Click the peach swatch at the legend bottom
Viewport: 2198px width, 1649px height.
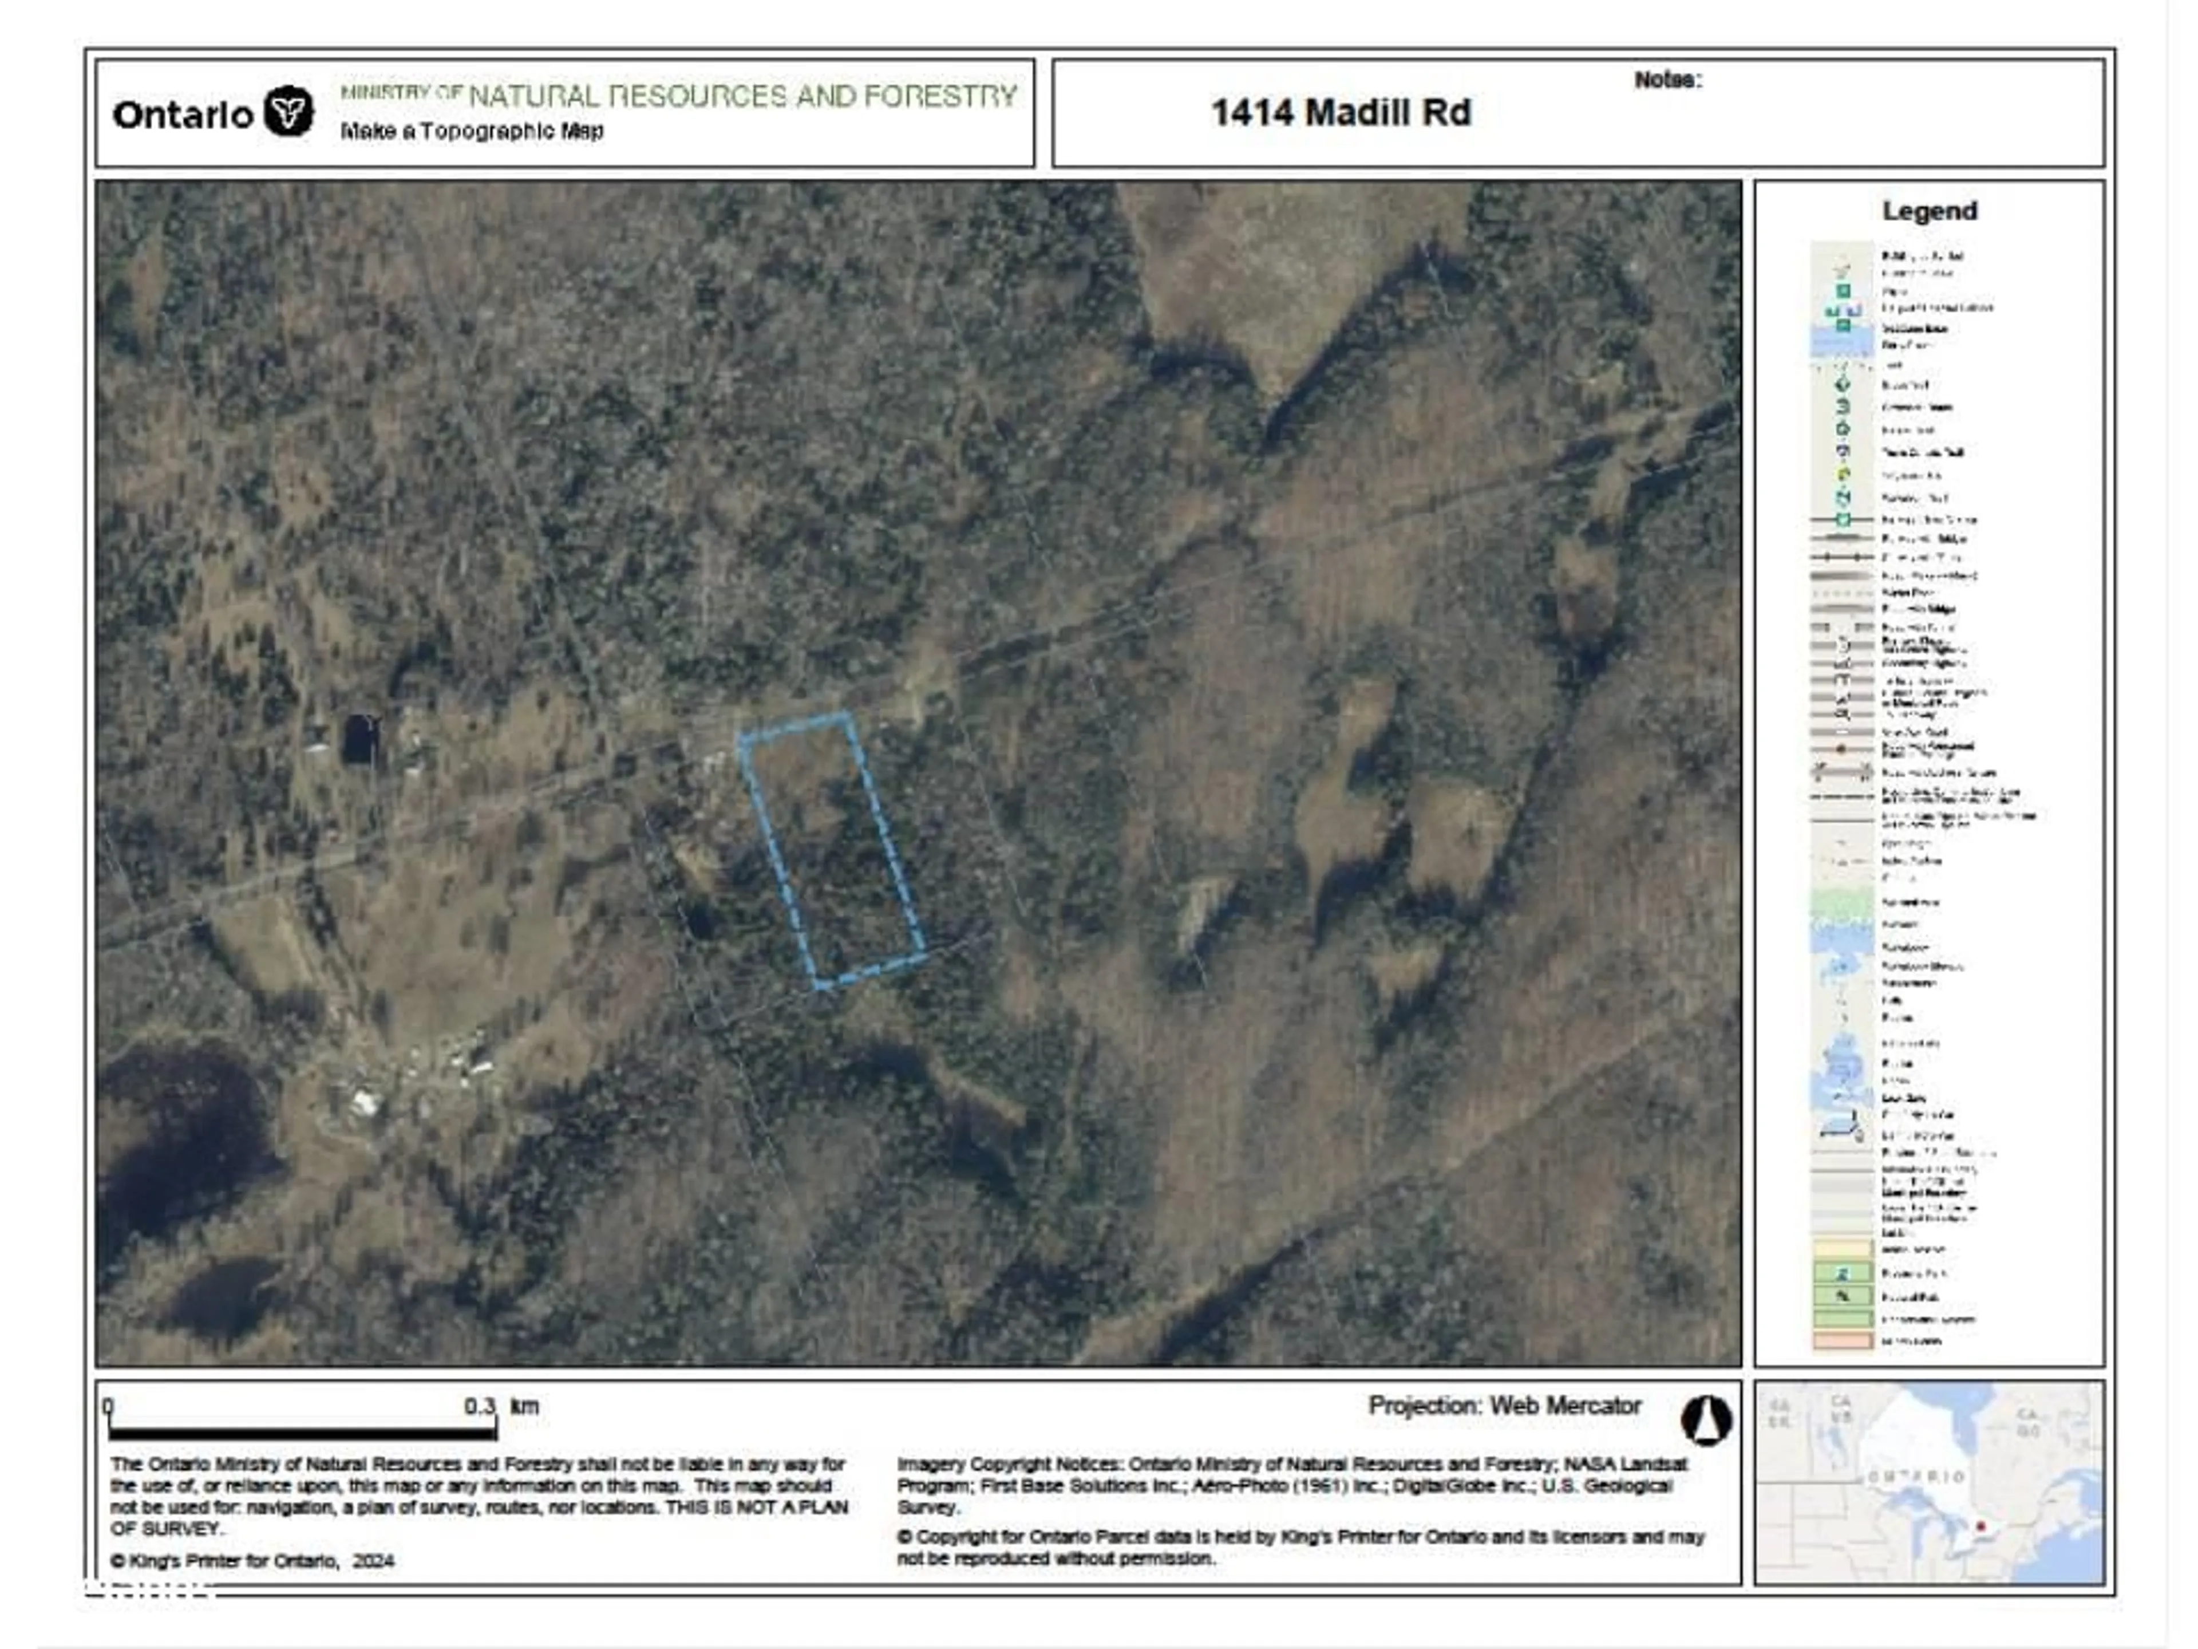click(x=1843, y=1341)
